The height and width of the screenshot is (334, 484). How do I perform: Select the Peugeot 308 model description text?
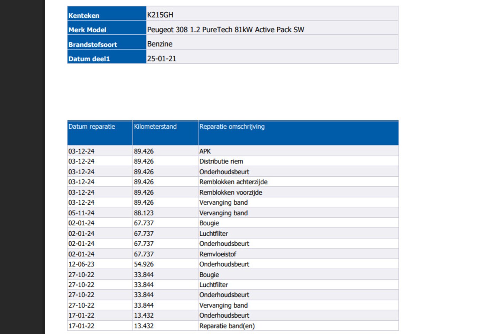point(225,30)
